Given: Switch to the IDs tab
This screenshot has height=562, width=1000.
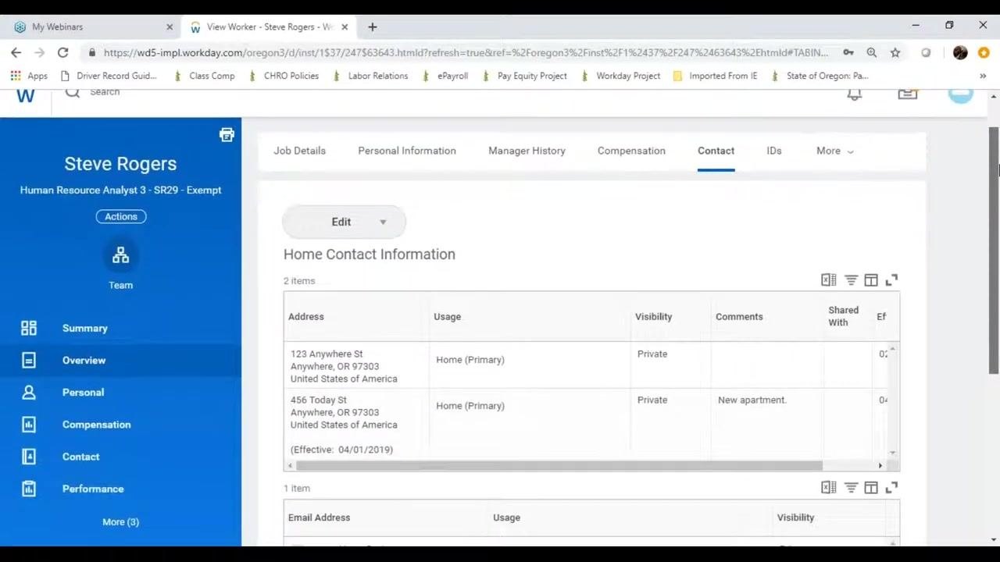Looking at the screenshot, I should click(774, 151).
